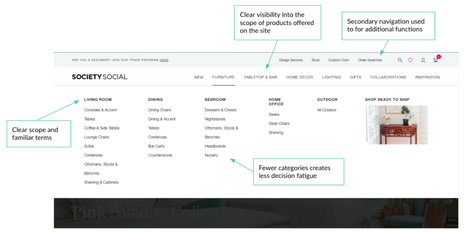Open the account profile icon
The height and width of the screenshot is (233, 476).
pos(423,60)
